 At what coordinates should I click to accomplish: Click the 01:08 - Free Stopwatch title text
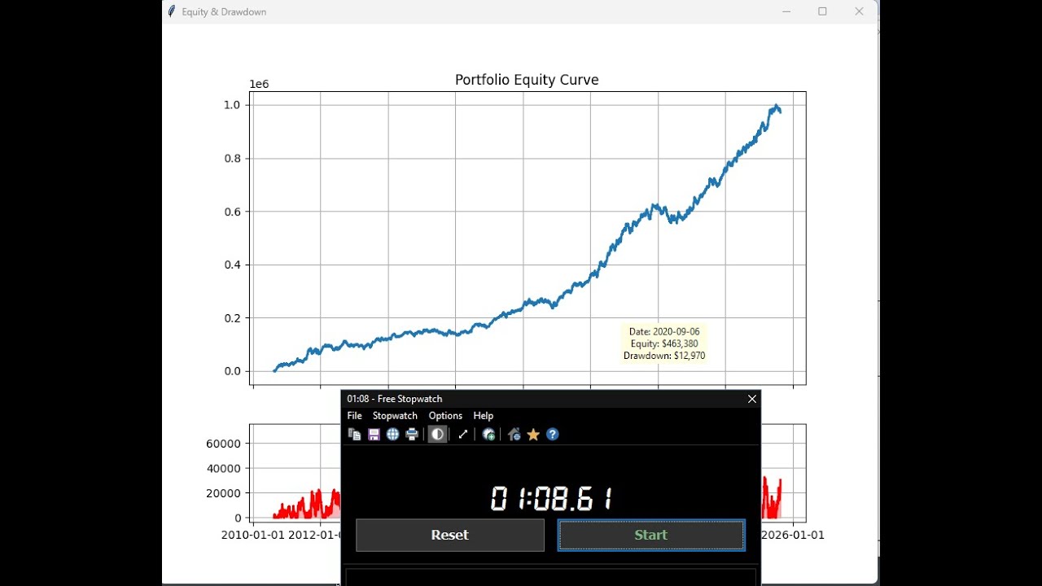coord(395,399)
